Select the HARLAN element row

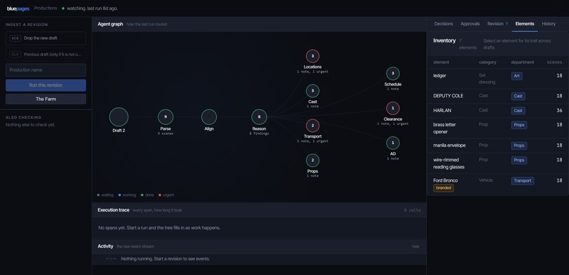point(498,111)
